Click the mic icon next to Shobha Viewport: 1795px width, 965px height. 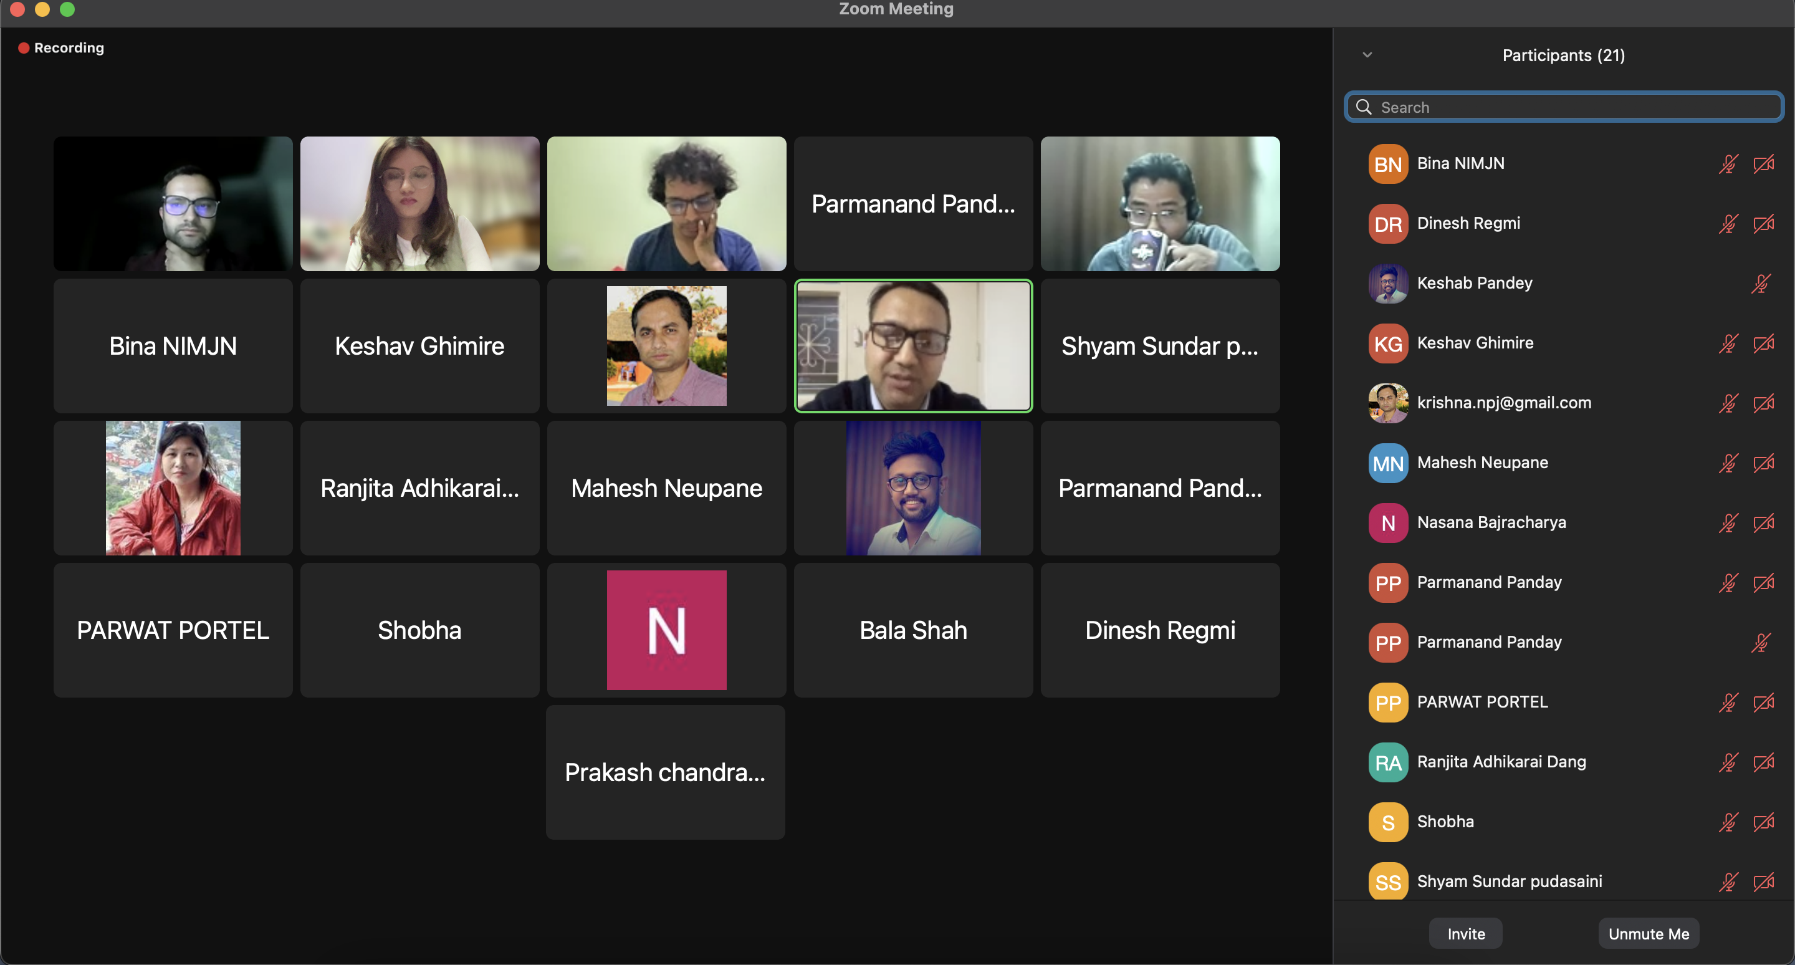(x=1728, y=822)
